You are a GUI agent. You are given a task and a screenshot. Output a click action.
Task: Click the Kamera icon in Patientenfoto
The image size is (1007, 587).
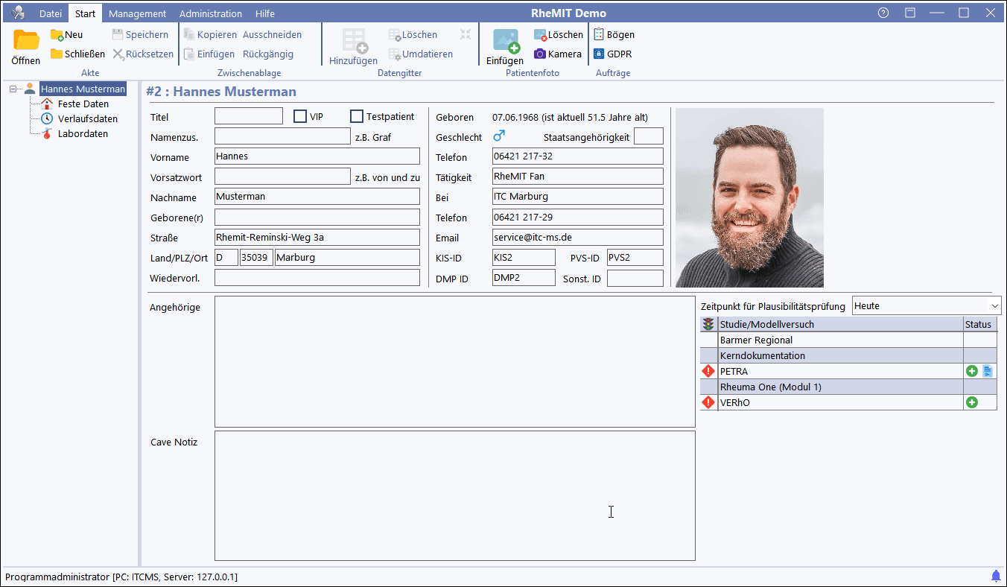tap(540, 54)
